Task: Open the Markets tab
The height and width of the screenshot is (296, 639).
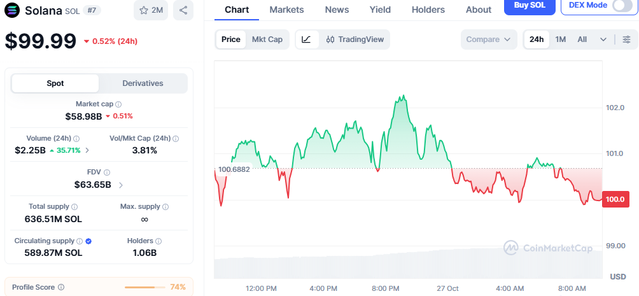Action: [x=286, y=10]
